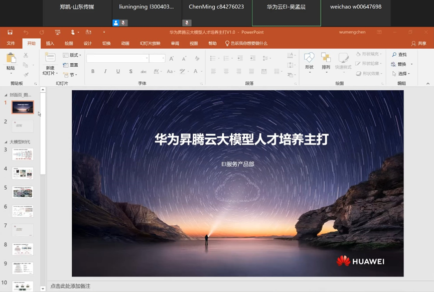Image resolution: width=434 pixels, height=292 pixels.
Task: Toggle justify text alignment button
Action: [251, 71]
